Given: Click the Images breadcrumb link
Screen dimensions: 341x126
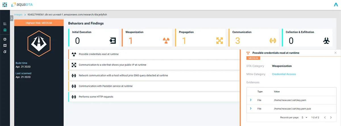Looking at the screenshot, I should coord(18,14).
